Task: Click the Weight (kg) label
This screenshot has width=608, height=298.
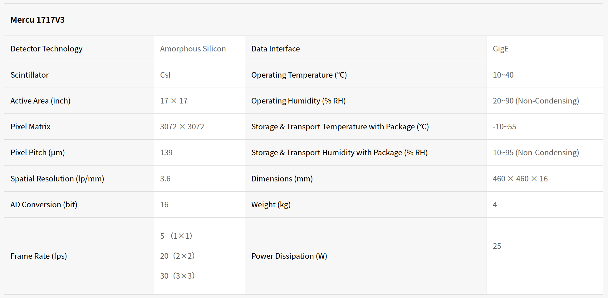Action: pyautogui.click(x=271, y=205)
